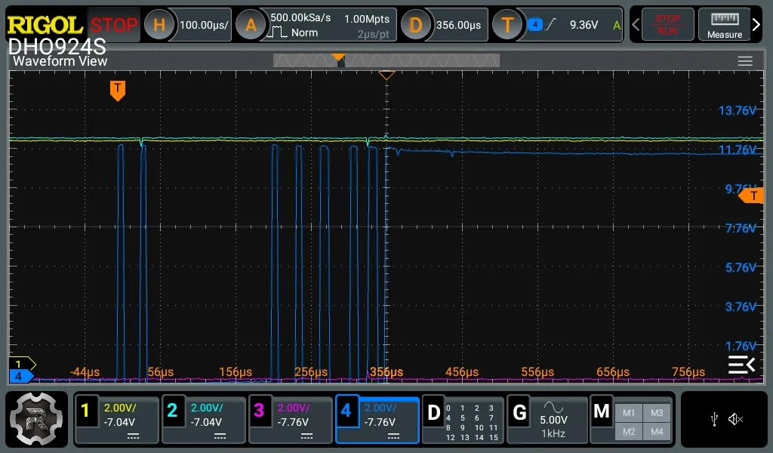This screenshot has width=773, height=453.
Task: Open channel 2 scale 2.00V/ settings
Action: point(207,408)
